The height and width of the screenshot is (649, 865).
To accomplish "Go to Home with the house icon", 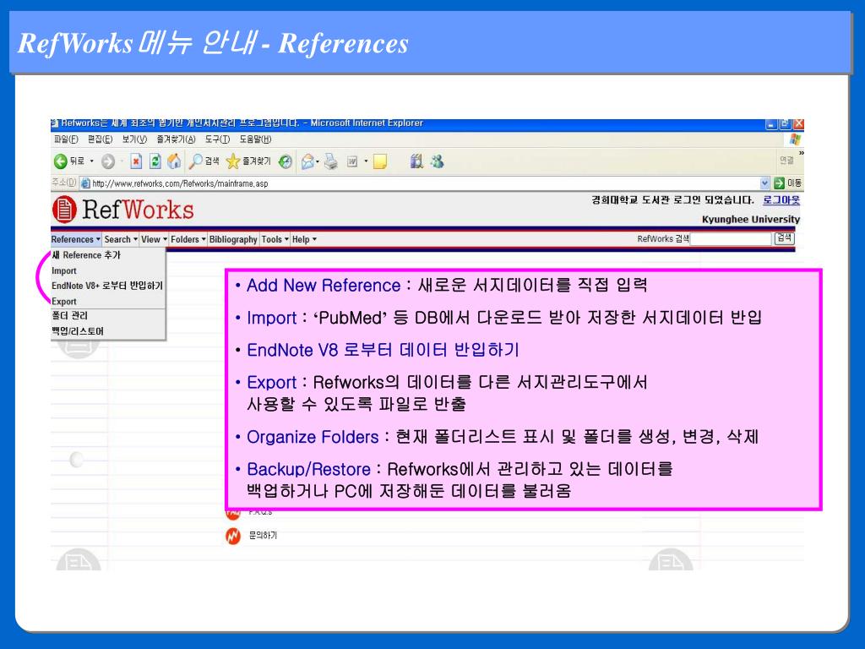I will point(174,161).
